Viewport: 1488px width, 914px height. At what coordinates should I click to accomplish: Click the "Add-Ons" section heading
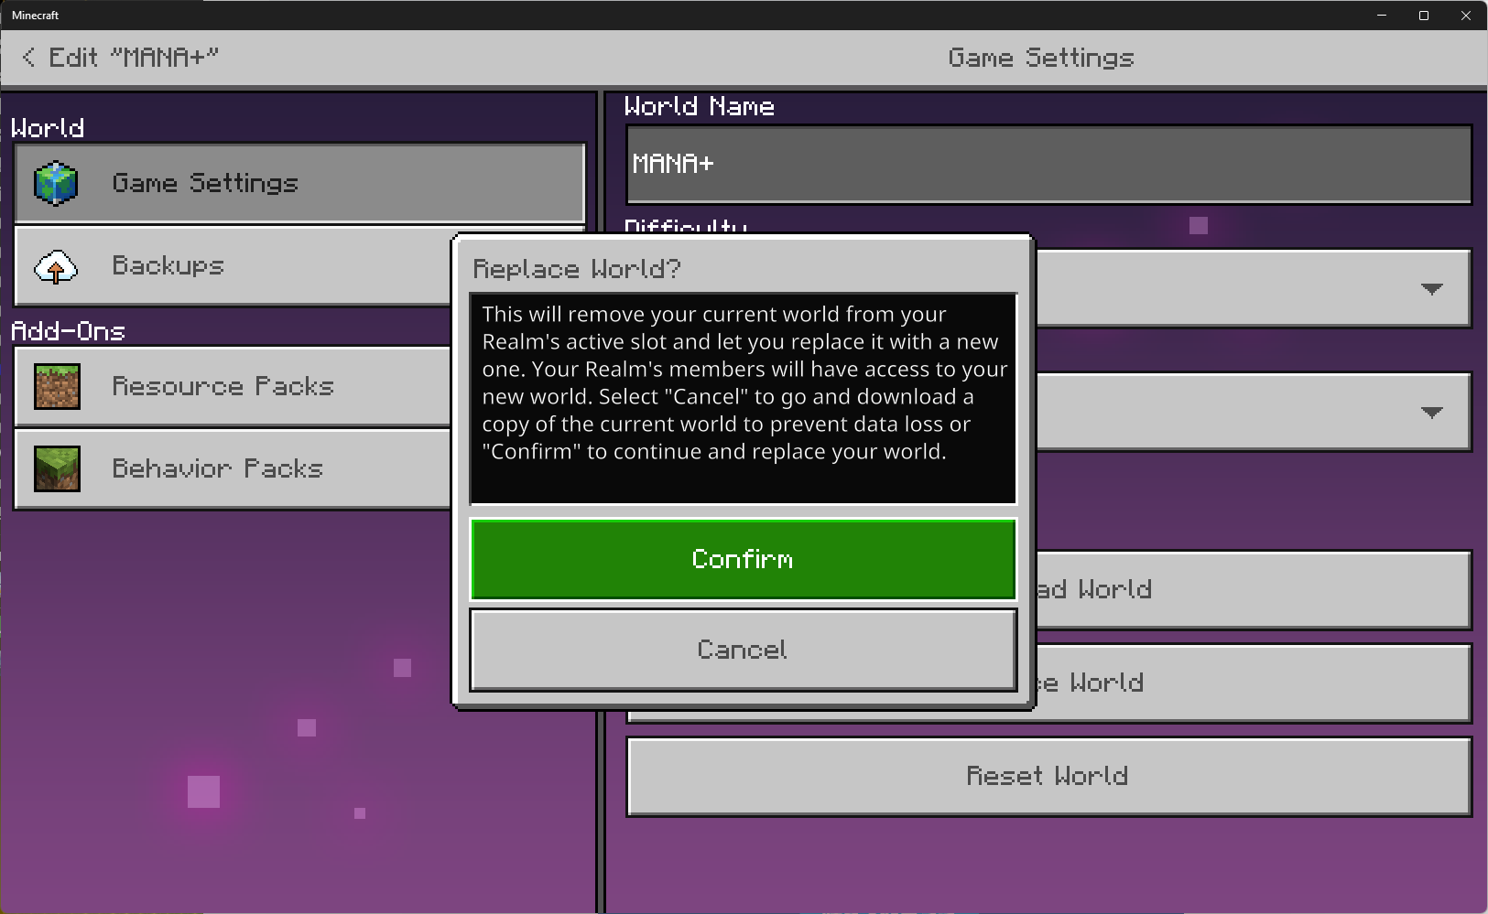tap(68, 331)
